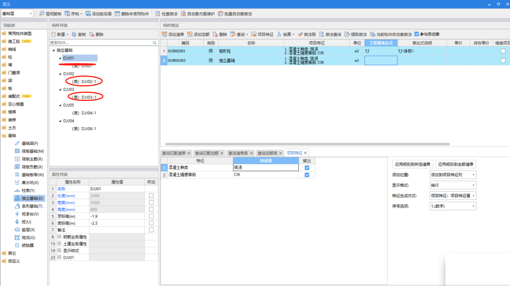Click the 构件做法 table horizontal scrollbar

(x=307, y=144)
